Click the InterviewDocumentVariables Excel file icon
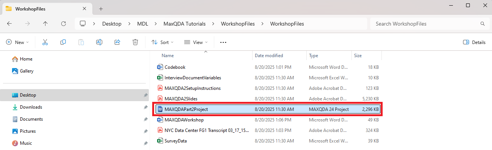 [160, 78]
